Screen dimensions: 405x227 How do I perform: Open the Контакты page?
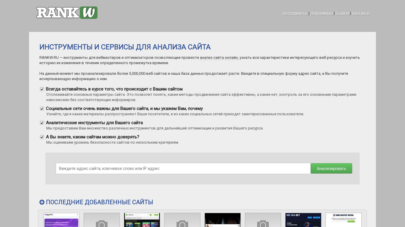pos(361,13)
